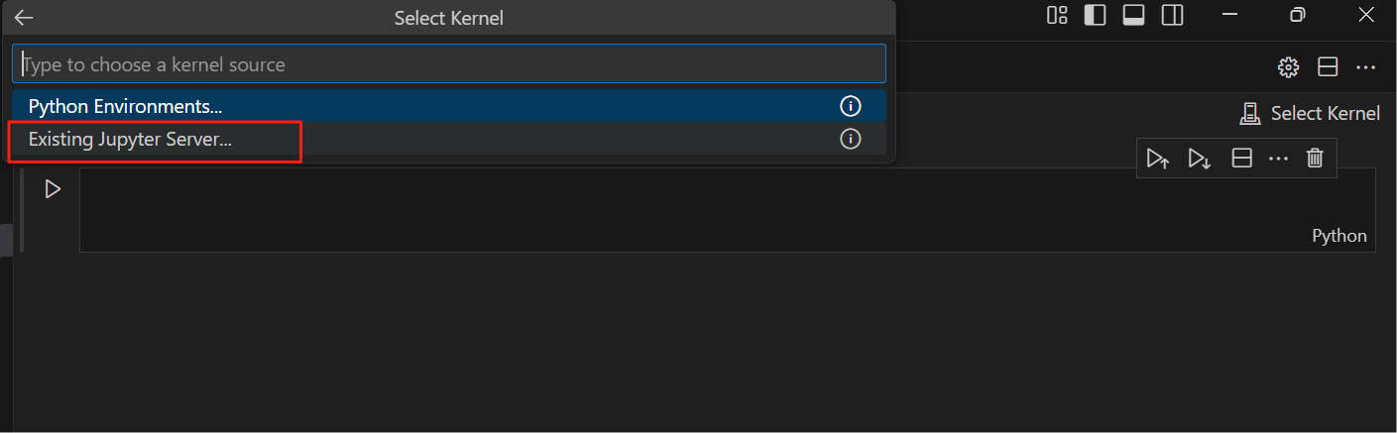Open notebook settings gear icon
This screenshot has height=433, width=1397.
click(1288, 67)
